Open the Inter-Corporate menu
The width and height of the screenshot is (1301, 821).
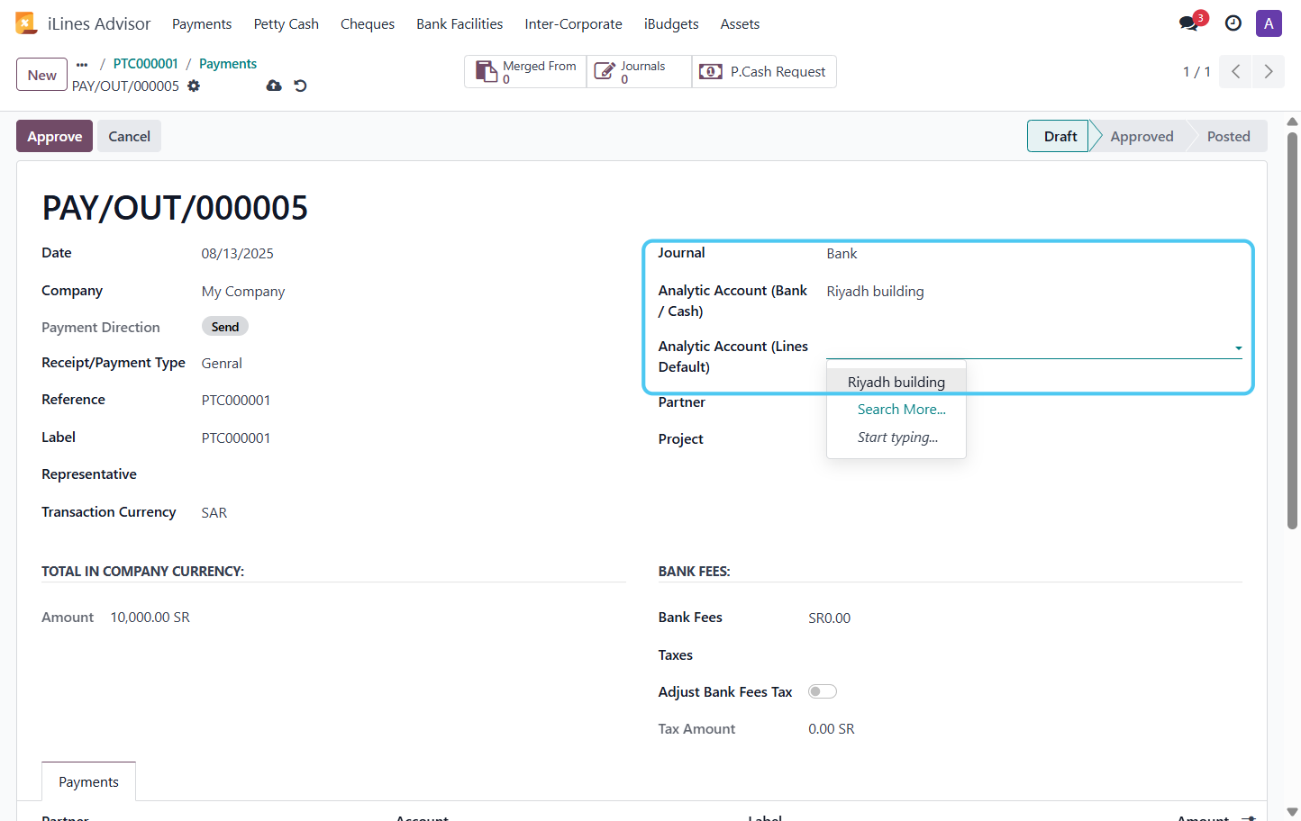click(x=574, y=24)
